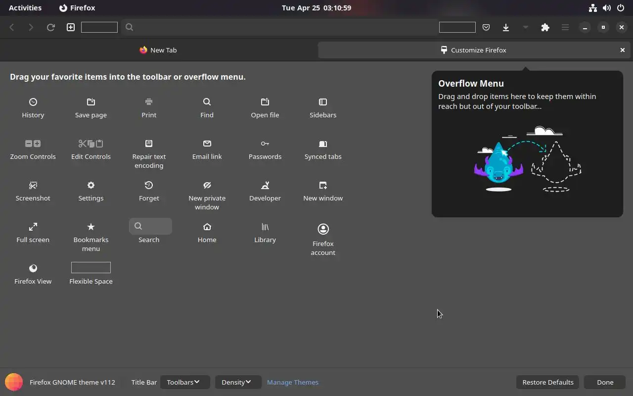Viewport: 633px width, 396px height.
Task: Select the Customize Firefox tab
Action: pyautogui.click(x=474, y=50)
